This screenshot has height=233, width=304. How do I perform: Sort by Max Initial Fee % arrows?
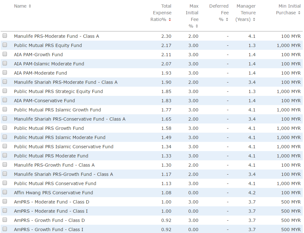197,26
